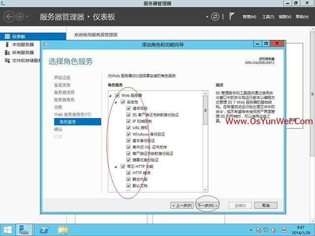This screenshot has width=315, height=236.
Task: Uncheck 请求筛选 role service
Action: [128, 108]
